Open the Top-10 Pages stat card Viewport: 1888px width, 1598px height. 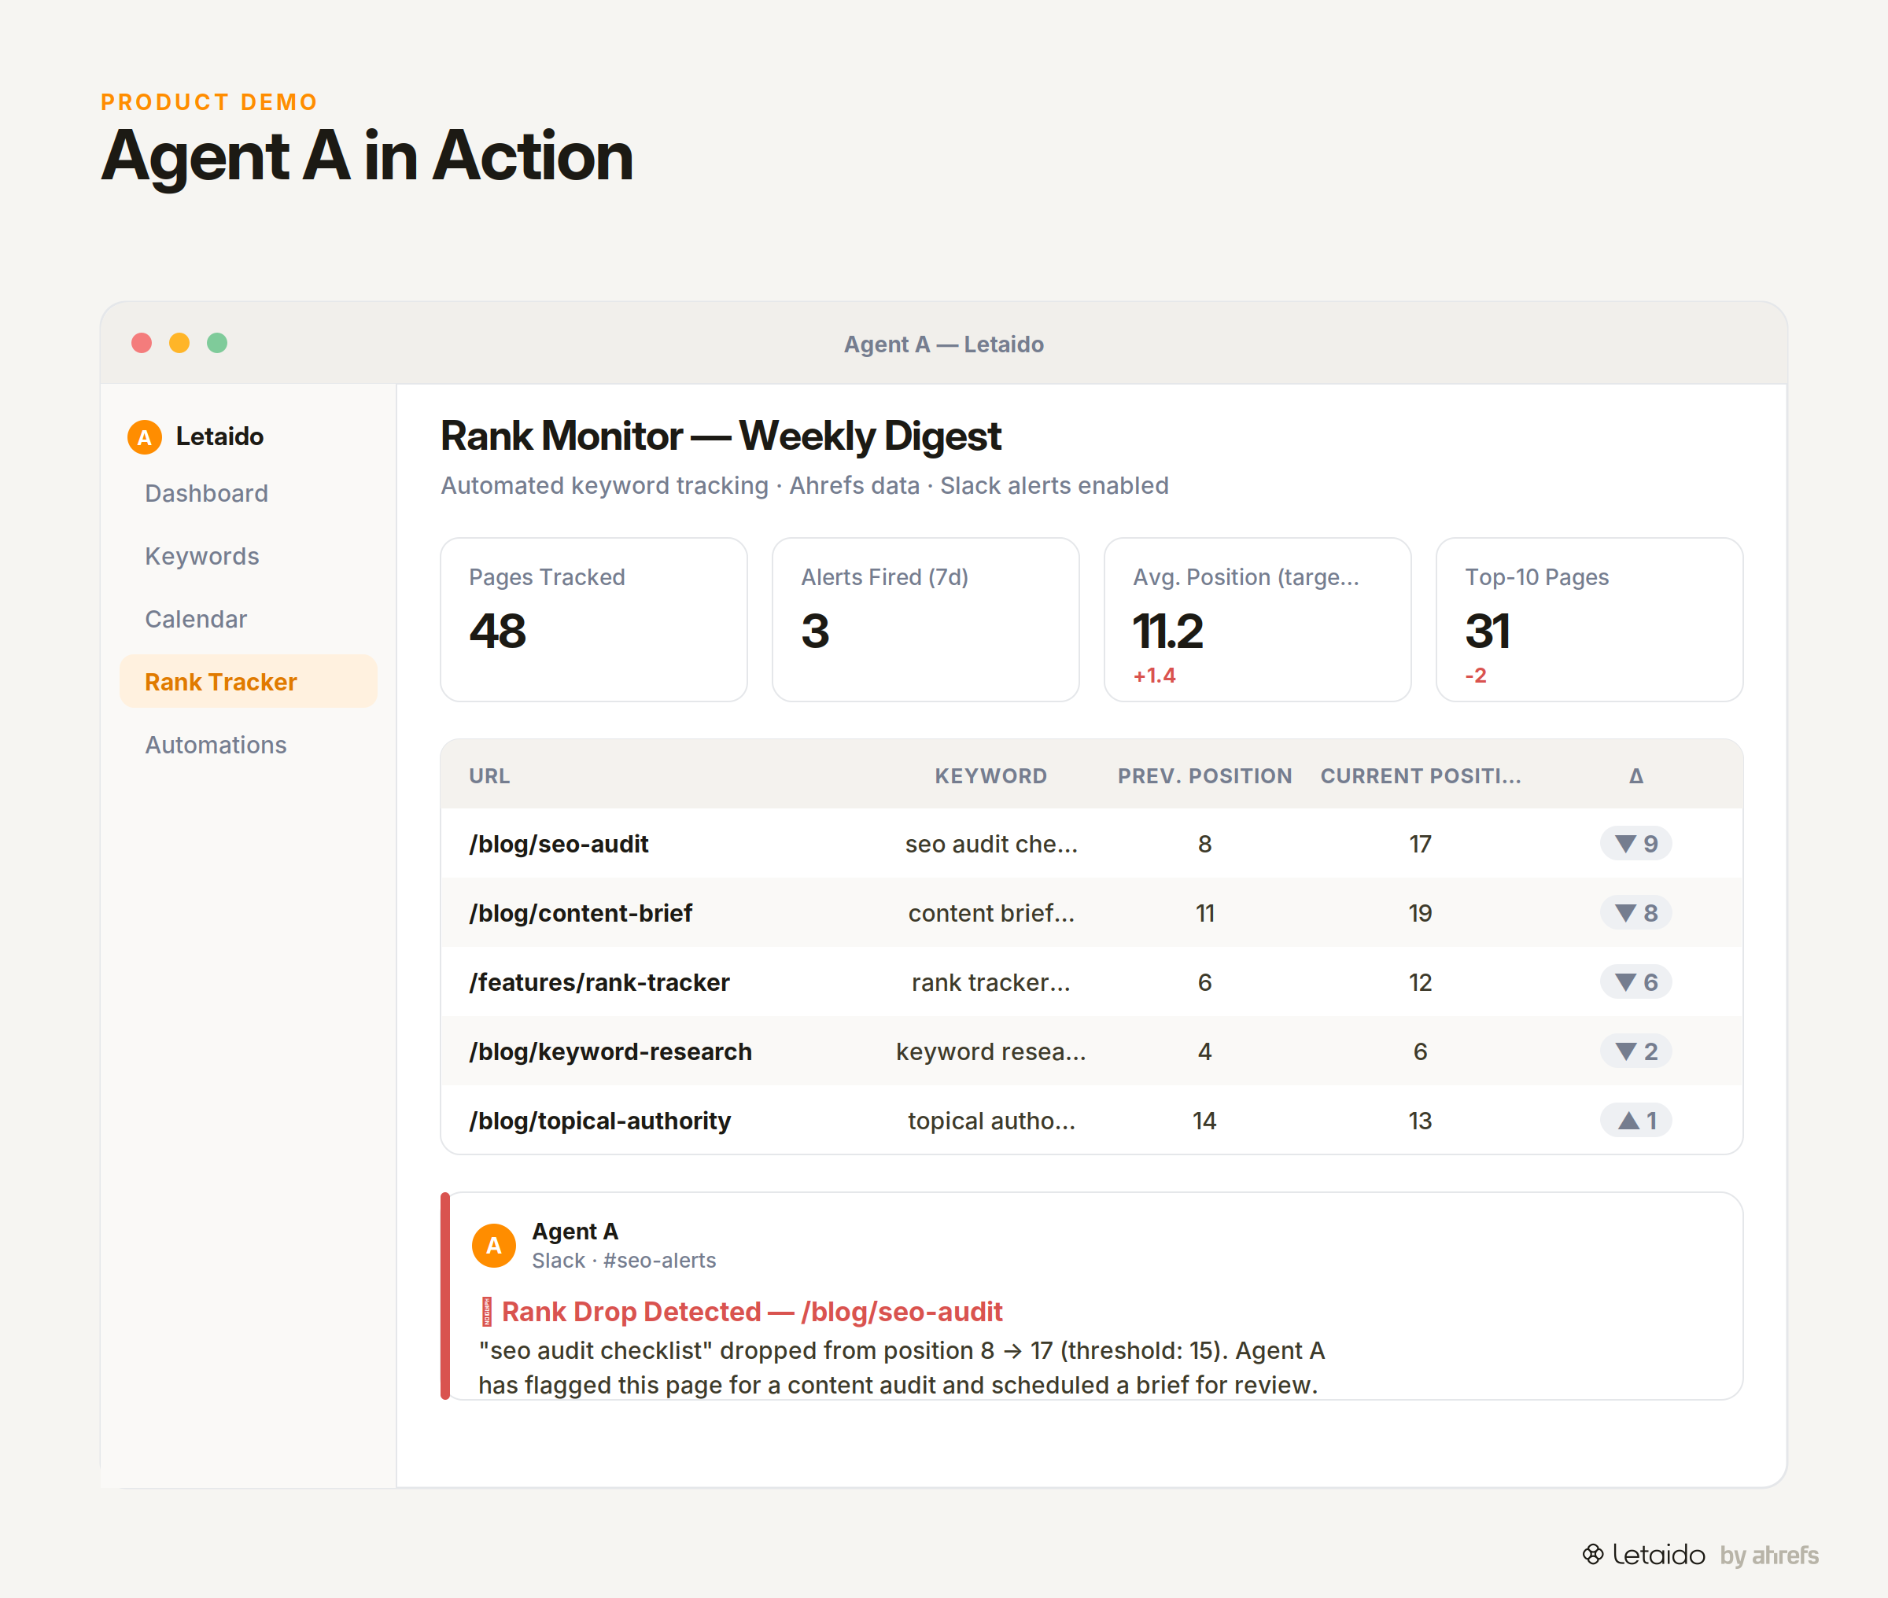click(x=1589, y=620)
